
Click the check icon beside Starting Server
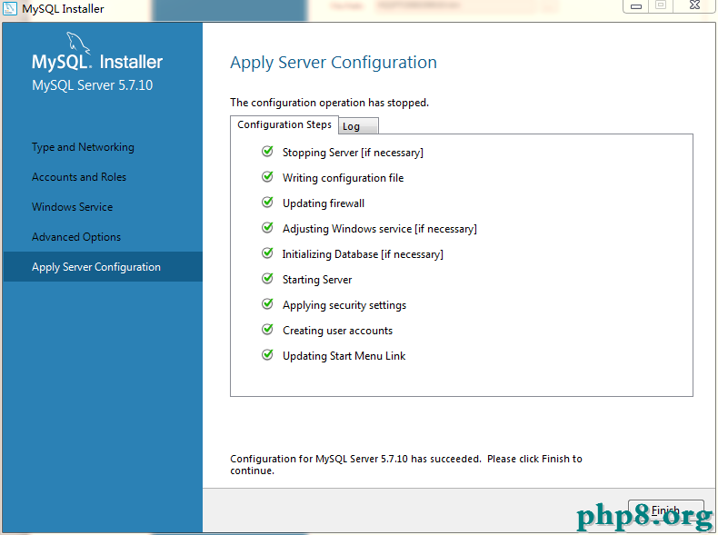coord(267,279)
